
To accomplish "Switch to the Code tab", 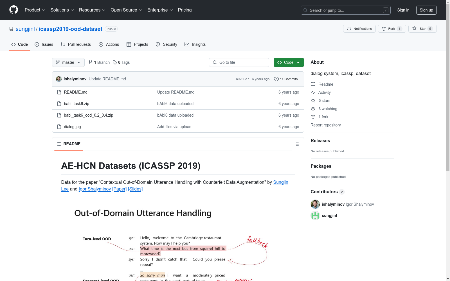I will 20,44.
